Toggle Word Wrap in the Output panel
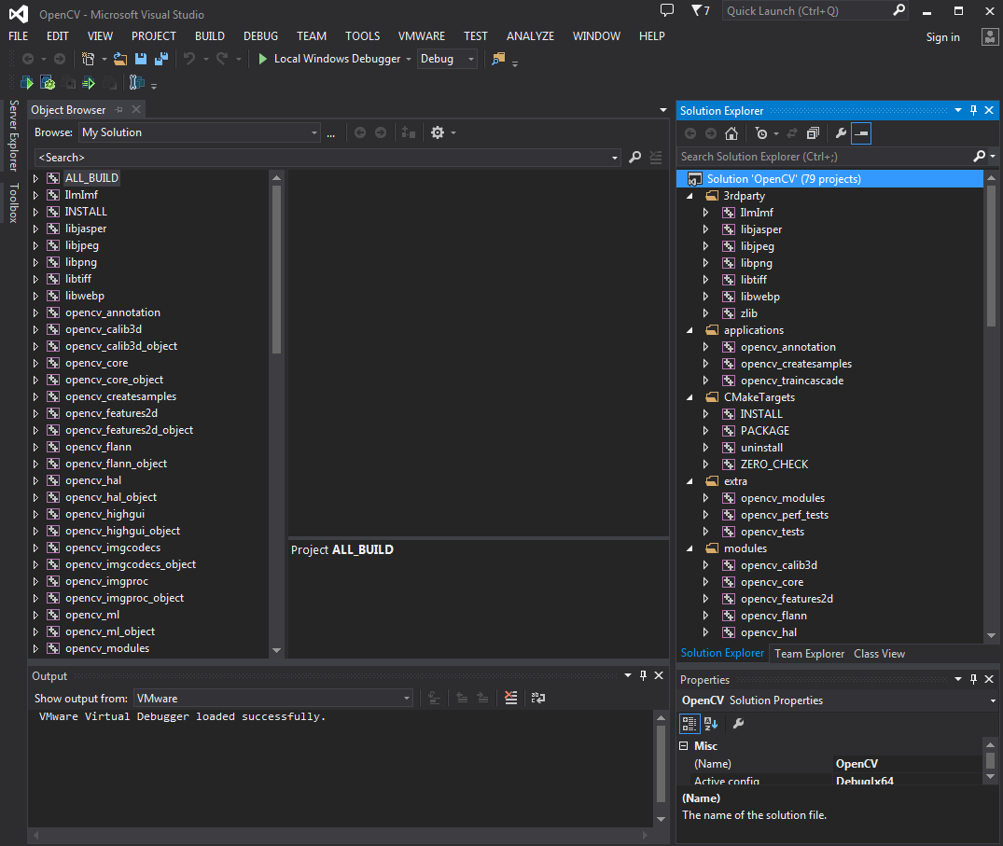The height and width of the screenshot is (846, 1003). tap(538, 698)
